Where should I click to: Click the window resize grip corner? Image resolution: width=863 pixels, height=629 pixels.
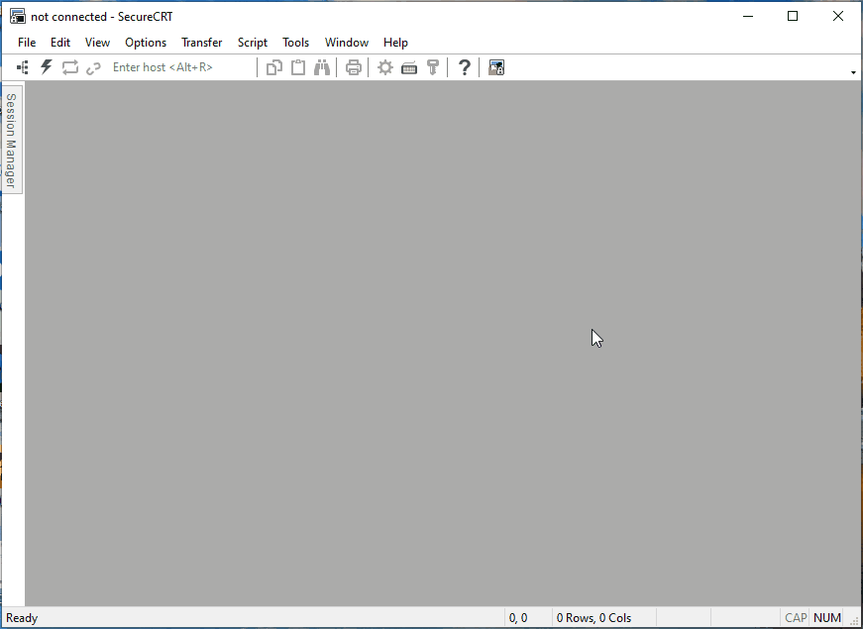pyautogui.click(x=854, y=620)
